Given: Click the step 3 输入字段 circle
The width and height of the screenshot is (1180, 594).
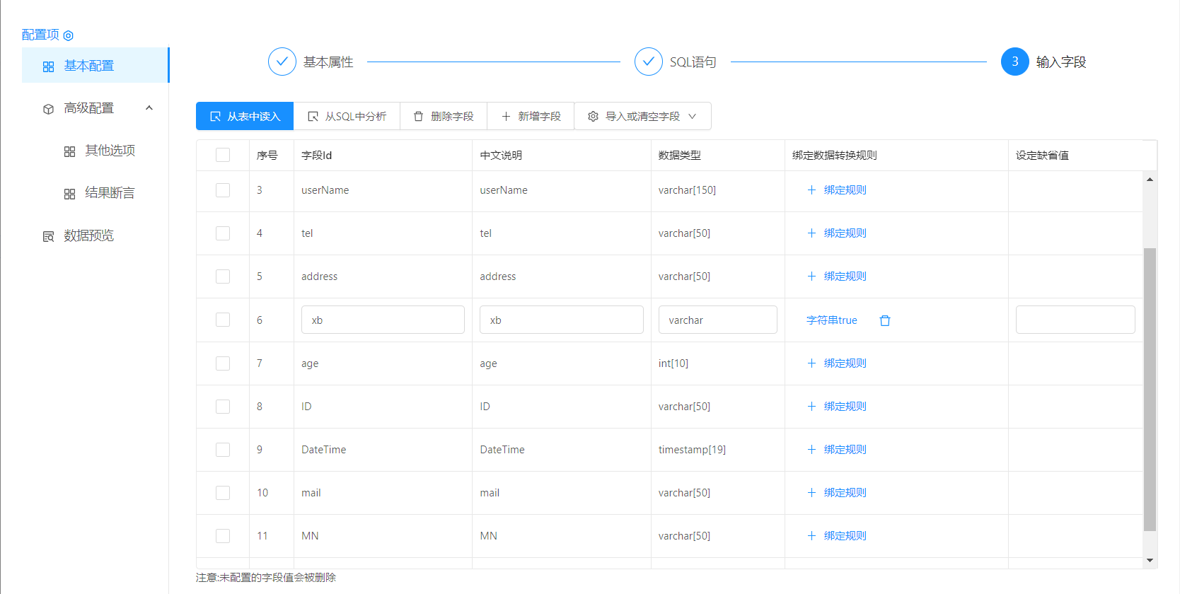Looking at the screenshot, I should pos(1014,62).
